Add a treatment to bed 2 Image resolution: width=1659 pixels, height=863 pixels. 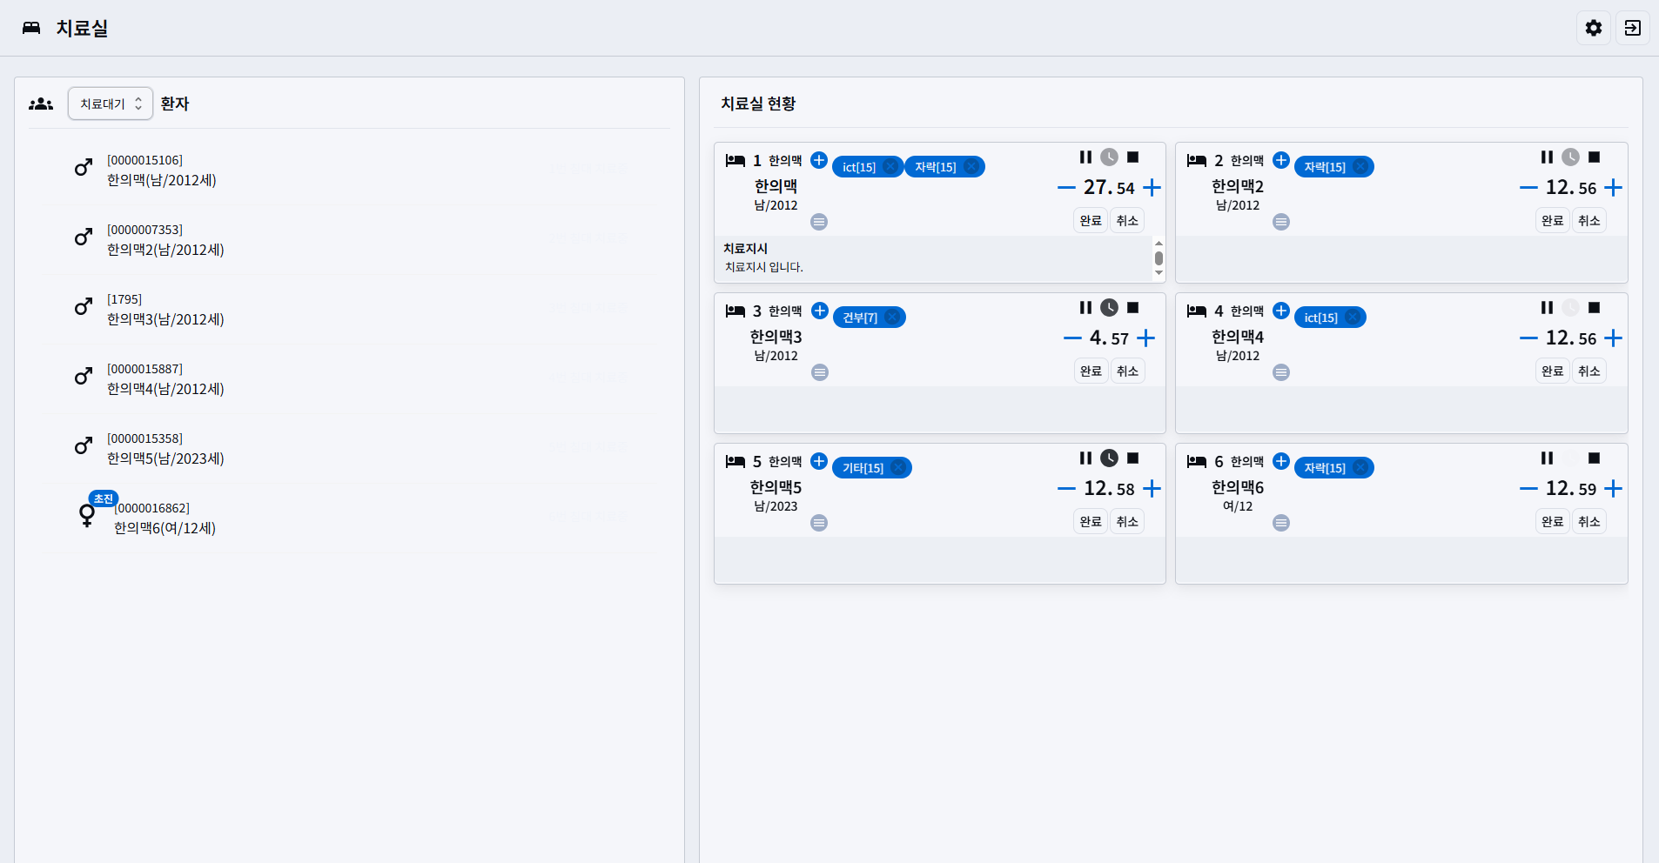point(1280,160)
